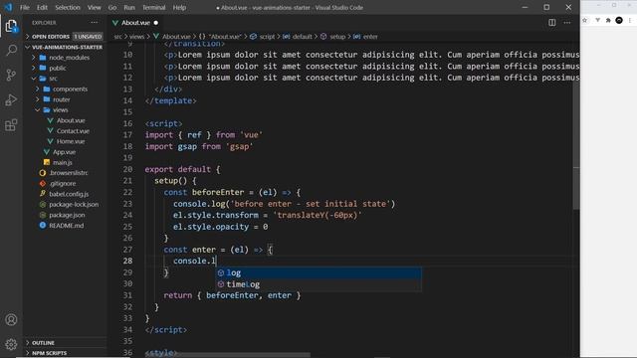Viewport: 637px width, 358px height.
Task: Open Source Control view
Action: tap(11, 75)
